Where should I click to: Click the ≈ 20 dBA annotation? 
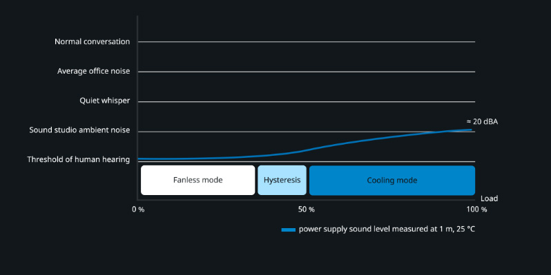point(482,122)
